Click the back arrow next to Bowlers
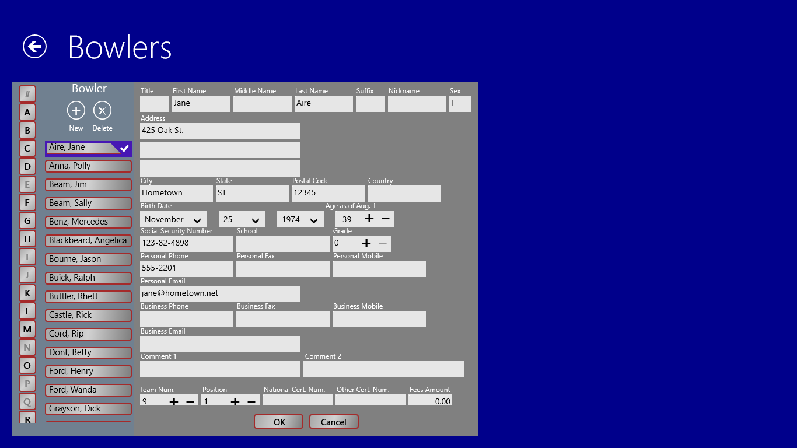797x448 pixels. [34, 47]
